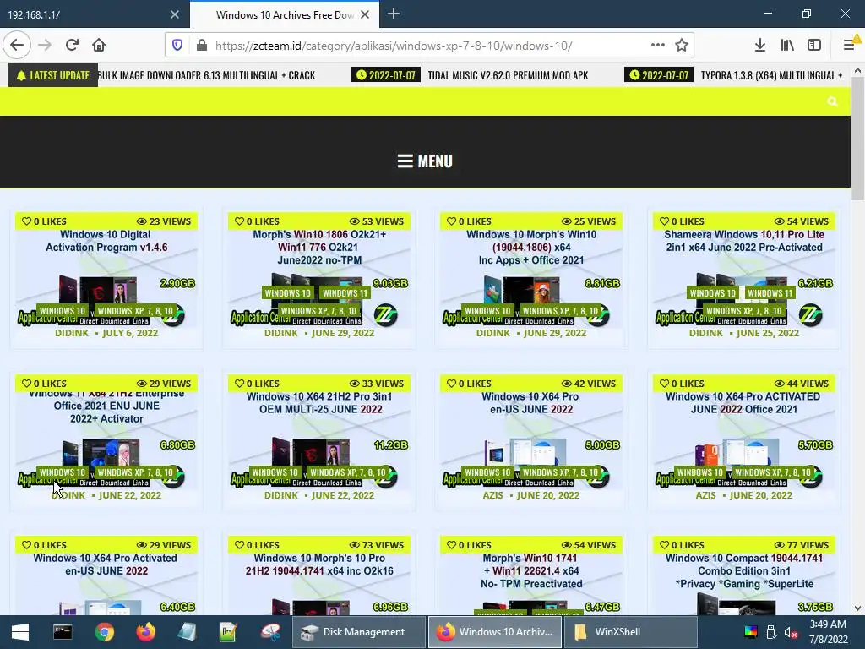Select the Windows 10 Archives tab
The height and width of the screenshot is (649, 865).
click(x=284, y=14)
